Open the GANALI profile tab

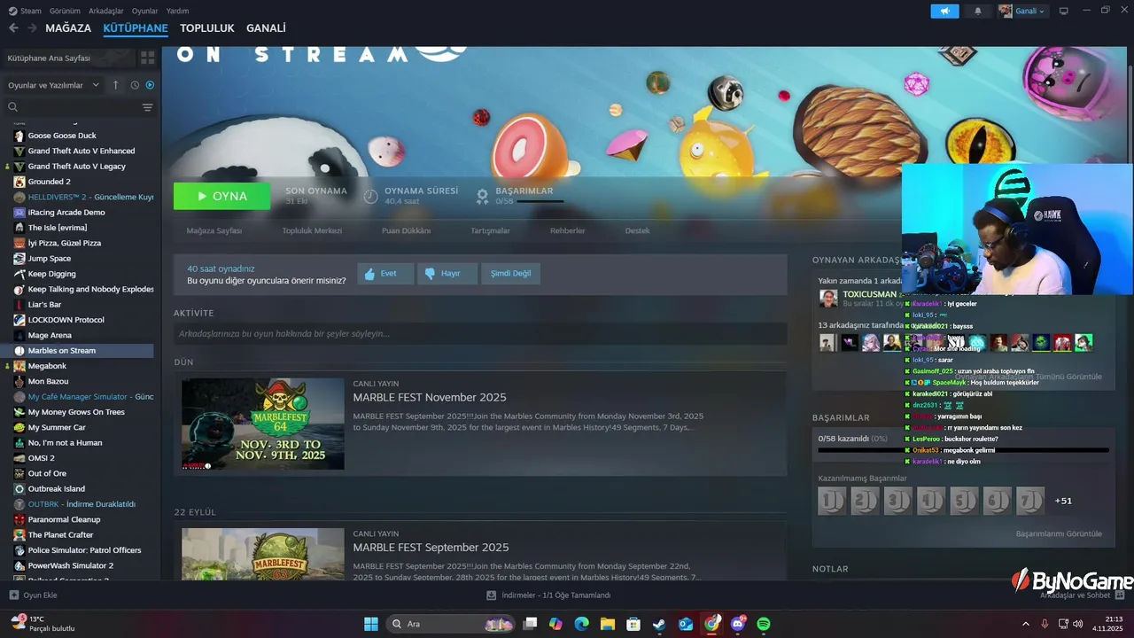pos(266,28)
